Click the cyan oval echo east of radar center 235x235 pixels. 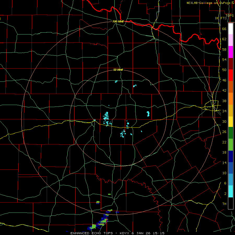coord(148,114)
